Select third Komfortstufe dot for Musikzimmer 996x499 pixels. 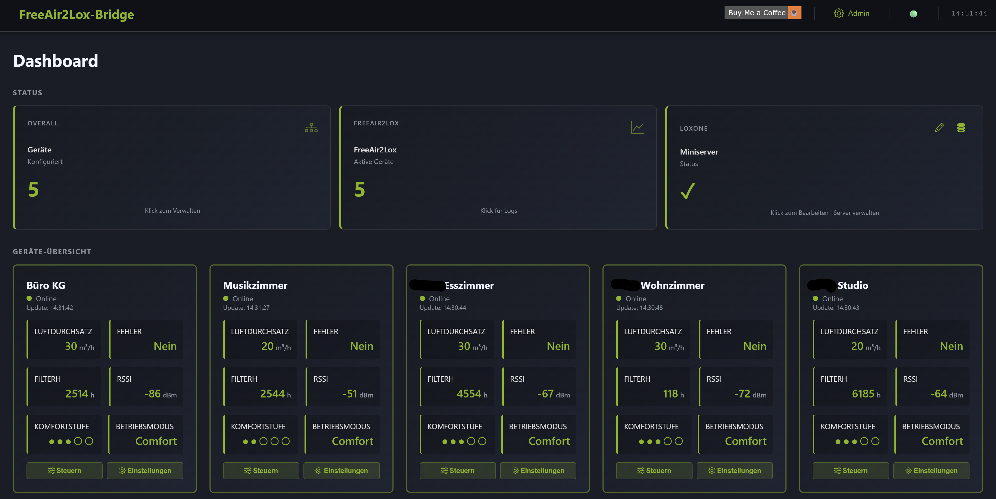click(x=263, y=441)
